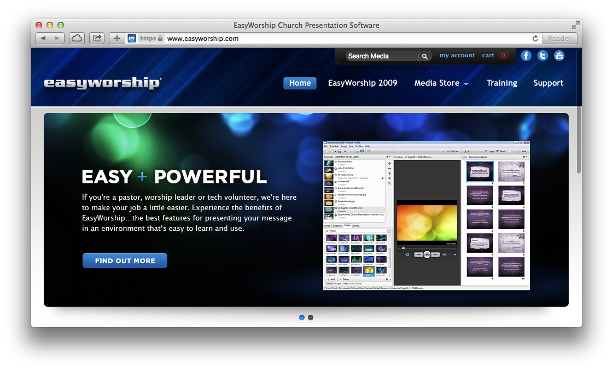Screen dimensions: 613x370
Task: Click the cart item count badge
Action: [x=504, y=56]
